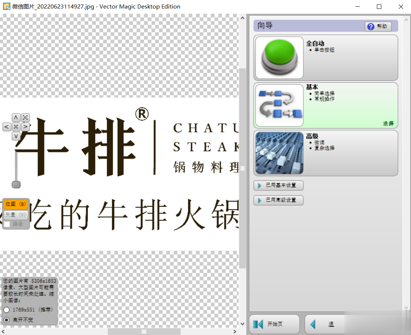Adjust the vertical zoom slider handle
Image resolution: width=411 pixels, height=335 pixels.
16,185
